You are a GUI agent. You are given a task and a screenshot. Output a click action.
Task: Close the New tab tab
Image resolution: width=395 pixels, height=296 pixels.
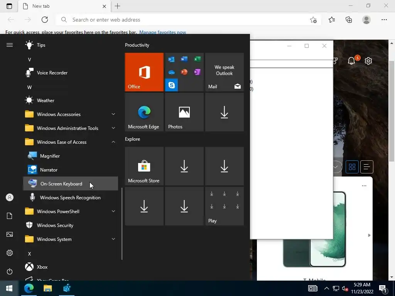click(x=104, y=6)
